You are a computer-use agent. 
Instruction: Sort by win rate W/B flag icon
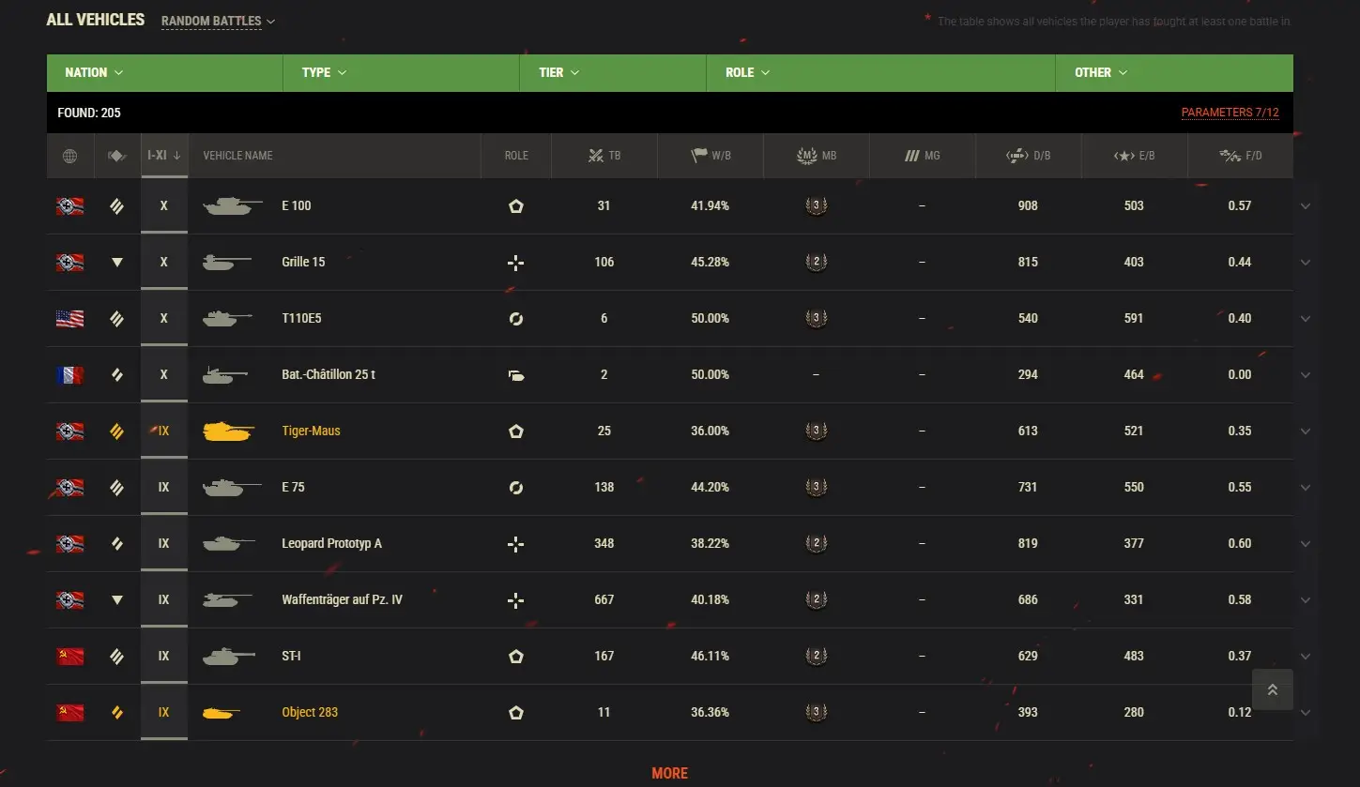coord(699,156)
